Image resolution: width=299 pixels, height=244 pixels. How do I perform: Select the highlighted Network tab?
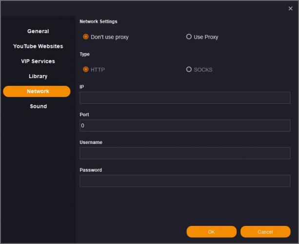point(37,91)
